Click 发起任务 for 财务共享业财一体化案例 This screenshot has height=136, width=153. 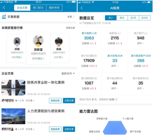tap(55, 100)
